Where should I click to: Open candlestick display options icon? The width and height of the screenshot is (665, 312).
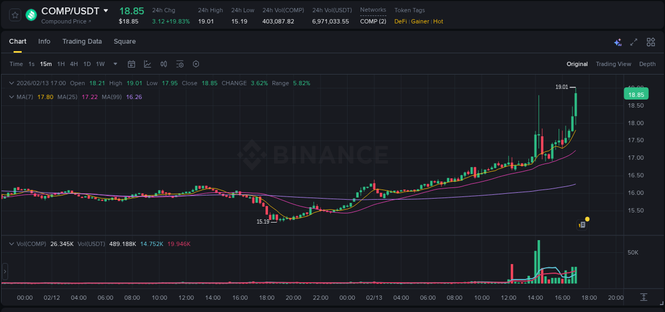pos(163,64)
